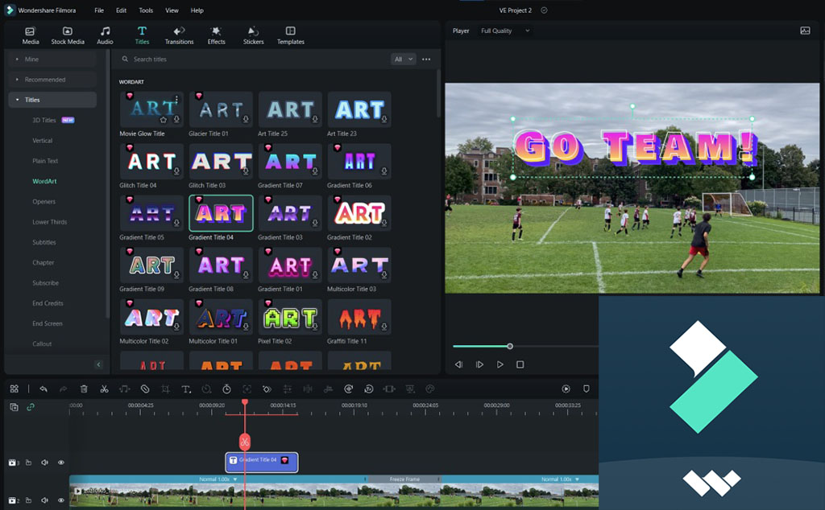
Task: Collapse the sidebar with the chevron button
Action: coord(98,364)
